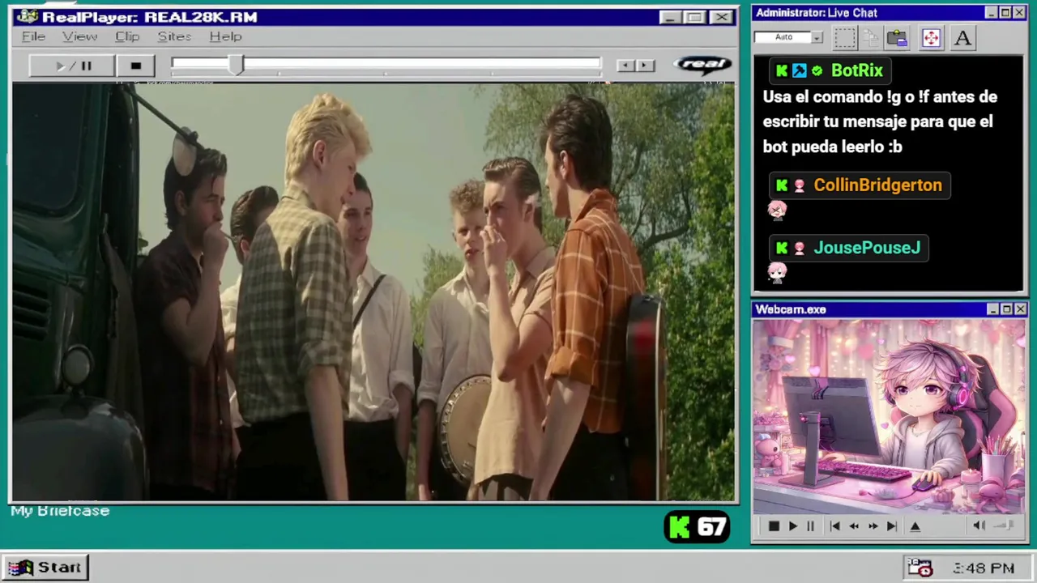Click the real logo in RealPlayer
This screenshot has height=583, width=1037.
click(702, 65)
